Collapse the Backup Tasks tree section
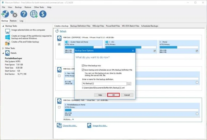 3,26
